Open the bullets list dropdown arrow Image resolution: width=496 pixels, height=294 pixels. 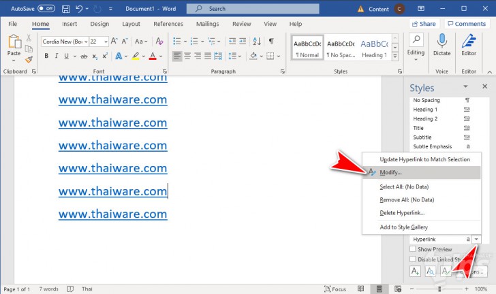click(x=185, y=42)
